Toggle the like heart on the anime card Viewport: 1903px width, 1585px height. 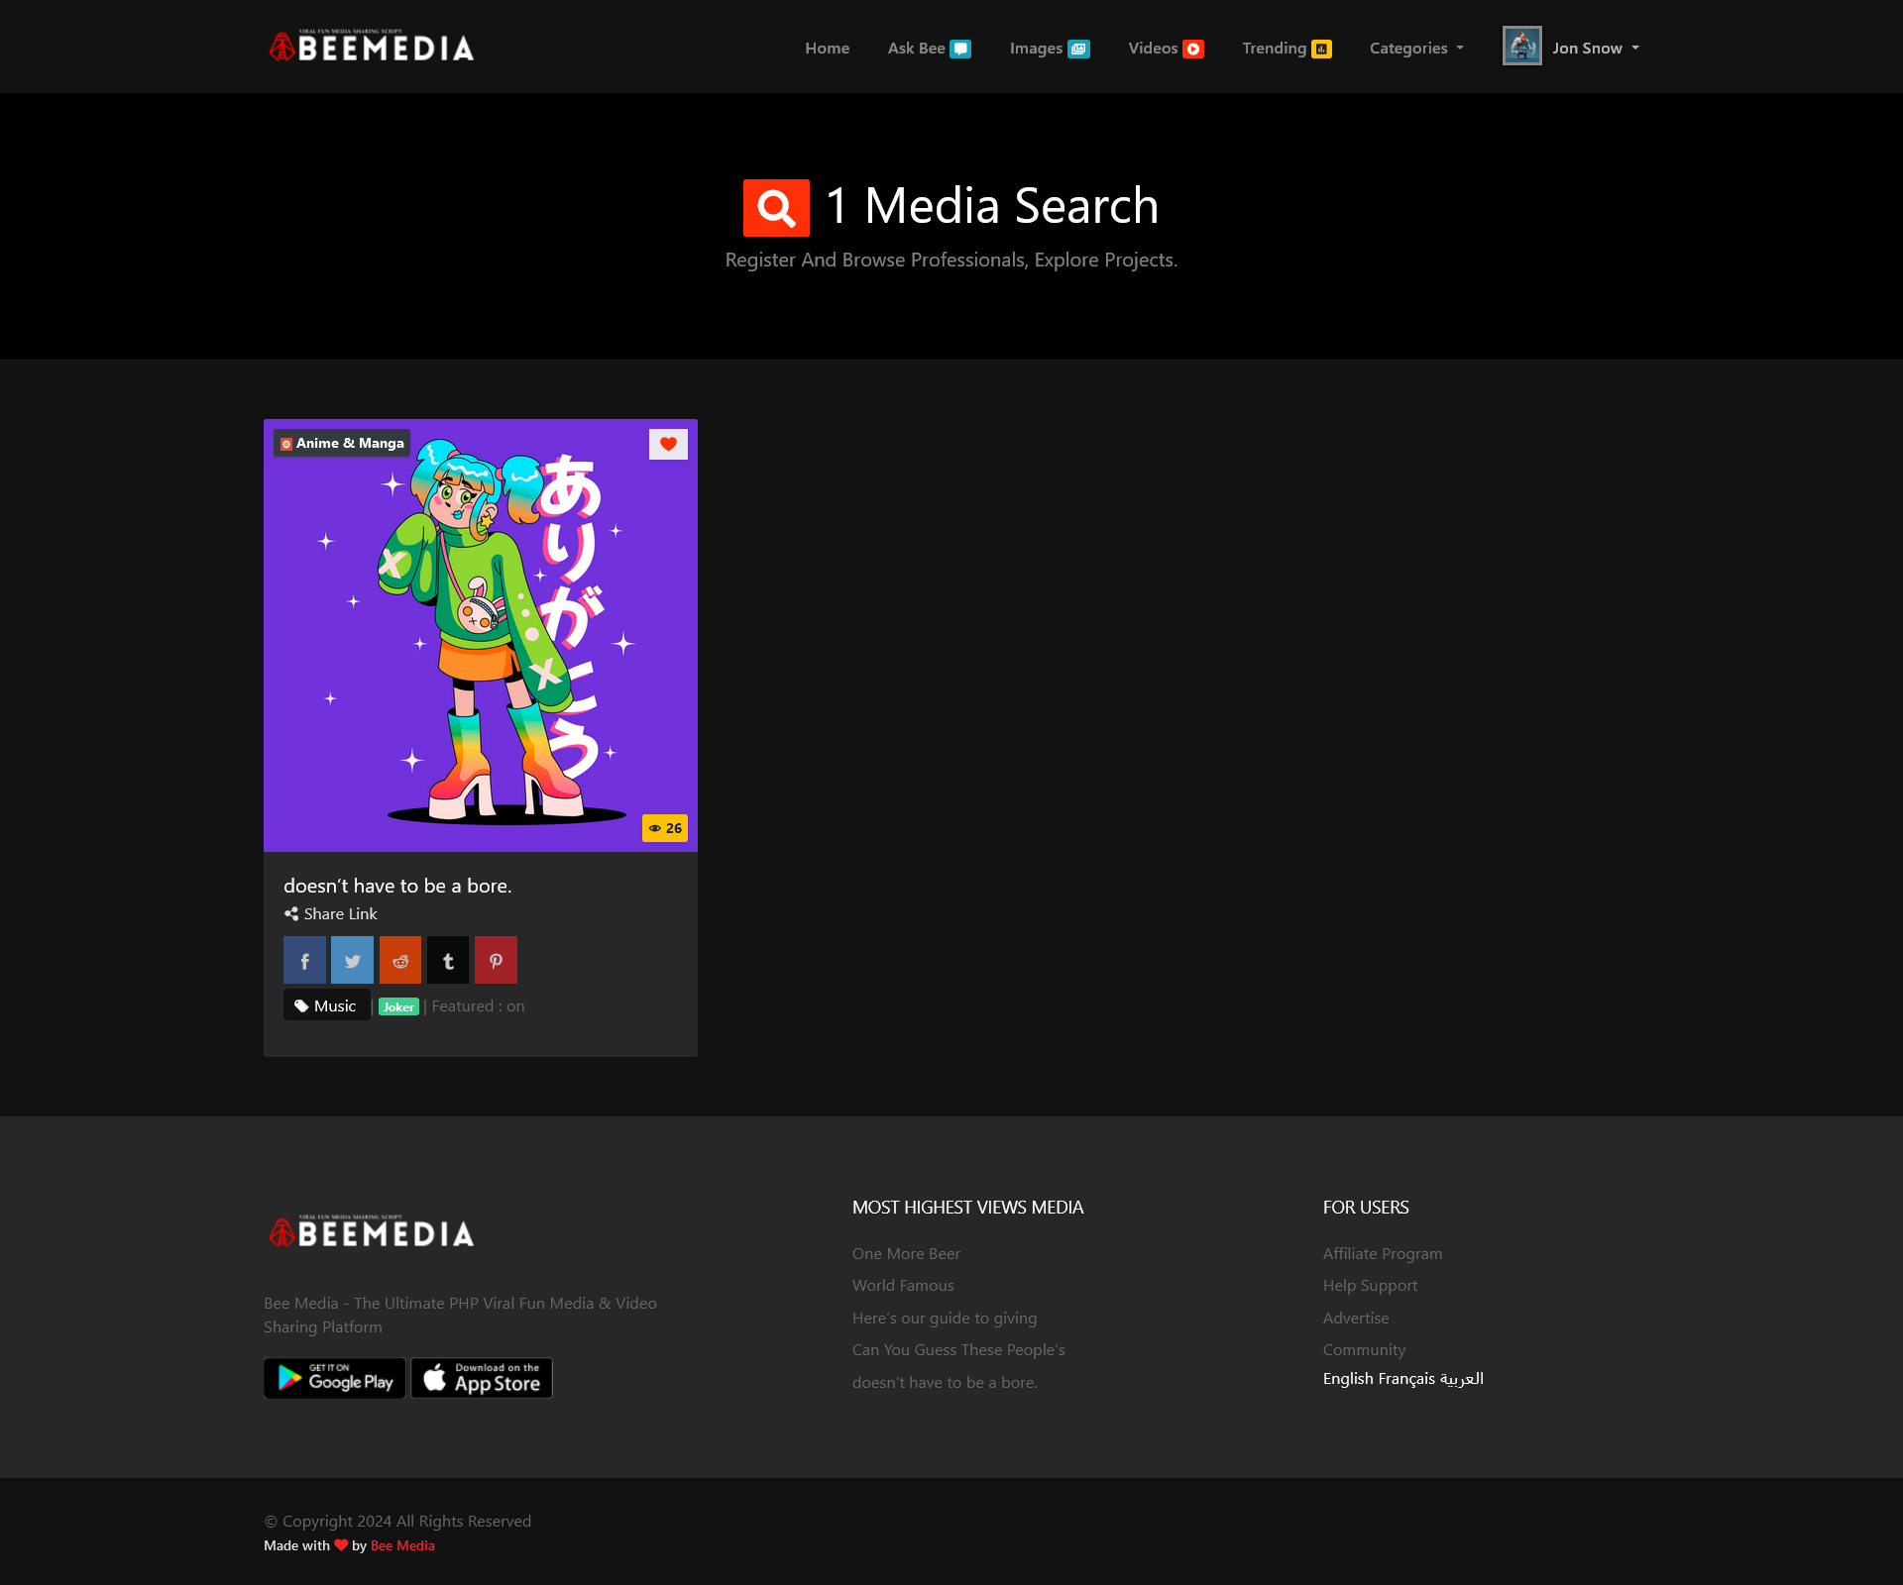pyautogui.click(x=666, y=444)
